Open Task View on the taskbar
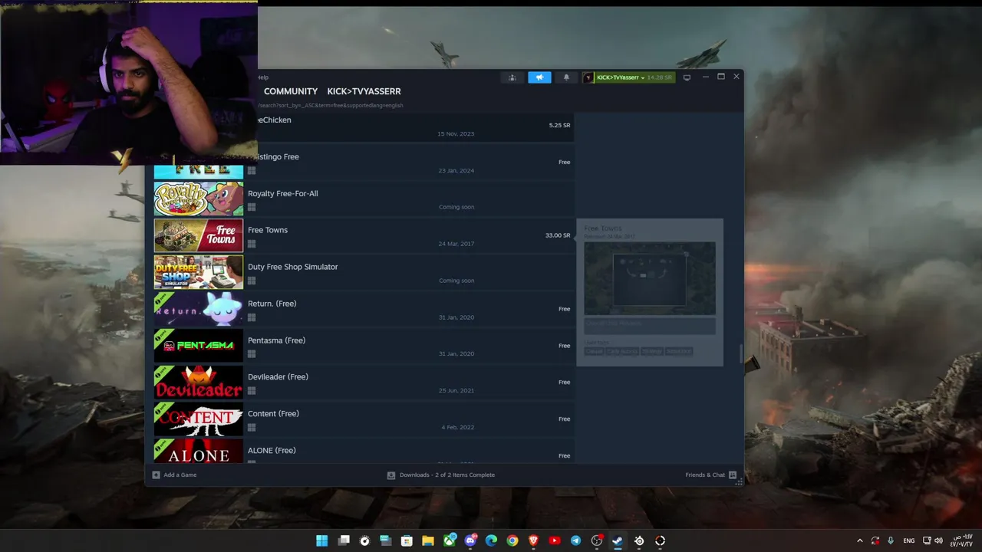The height and width of the screenshot is (552, 982). click(344, 540)
